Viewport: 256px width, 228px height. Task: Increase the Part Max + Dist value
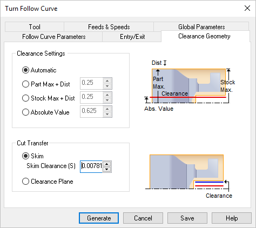[107, 81]
